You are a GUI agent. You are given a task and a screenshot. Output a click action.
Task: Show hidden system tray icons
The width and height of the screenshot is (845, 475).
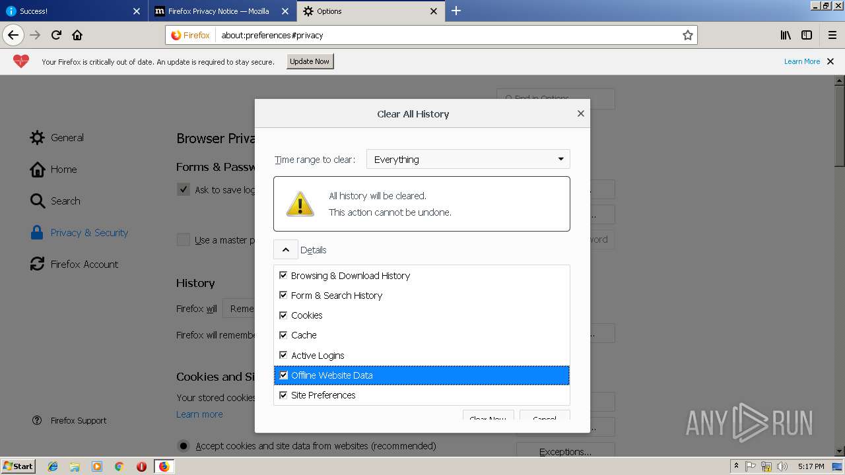736,466
